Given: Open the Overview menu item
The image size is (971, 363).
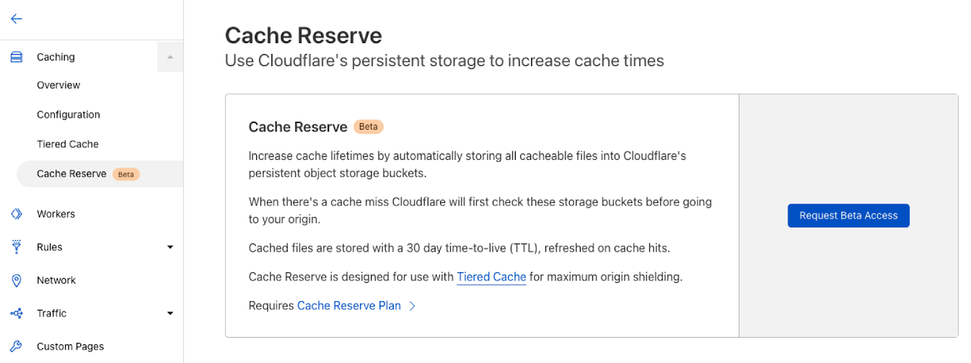Looking at the screenshot, I should [x=58, y=85].
